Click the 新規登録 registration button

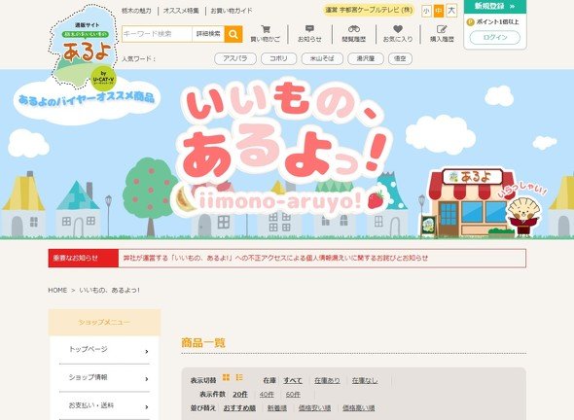495,6
